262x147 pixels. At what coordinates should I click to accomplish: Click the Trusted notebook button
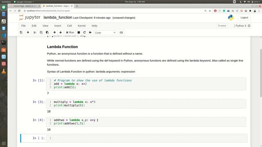click(x=222, y=26)
